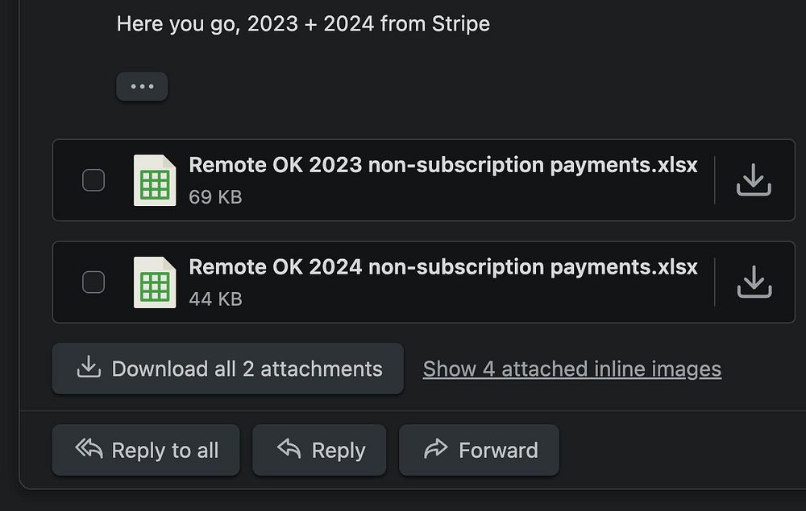Open Remote OK 2024 non-subscription payments.xlsx
The image size is (806, 511).
[x=442, y=267]
